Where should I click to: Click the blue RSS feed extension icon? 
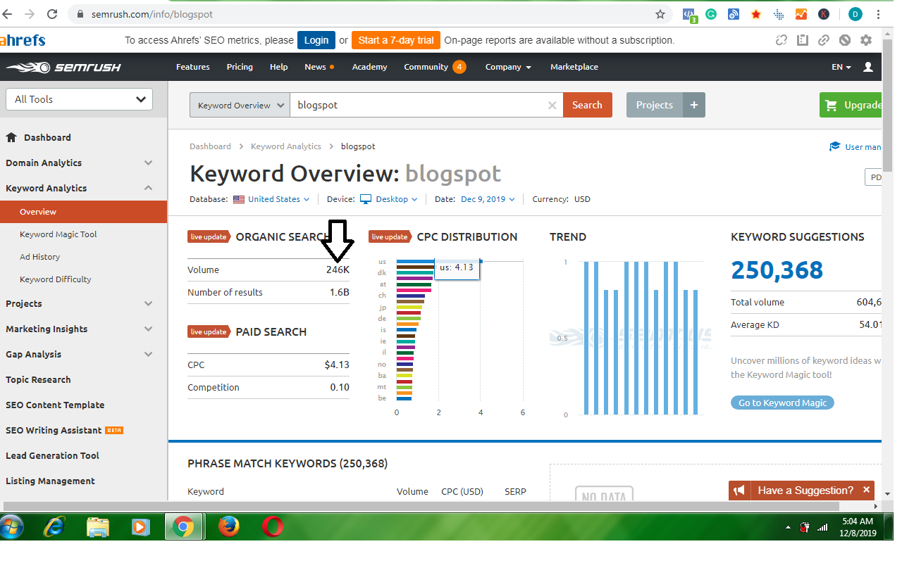coord(734,14)
